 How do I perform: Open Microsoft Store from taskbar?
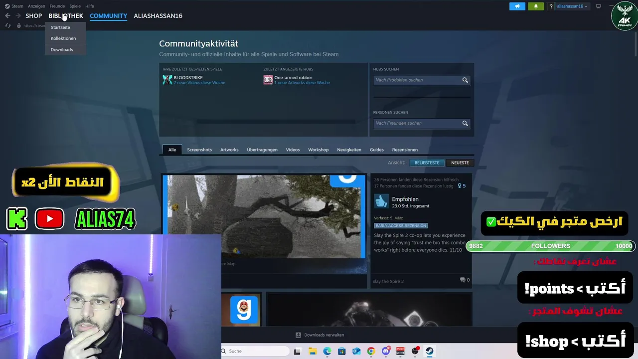341,351
